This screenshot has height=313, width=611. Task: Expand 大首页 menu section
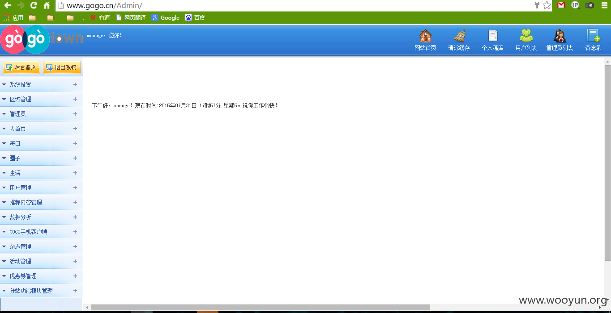point(41,129)
